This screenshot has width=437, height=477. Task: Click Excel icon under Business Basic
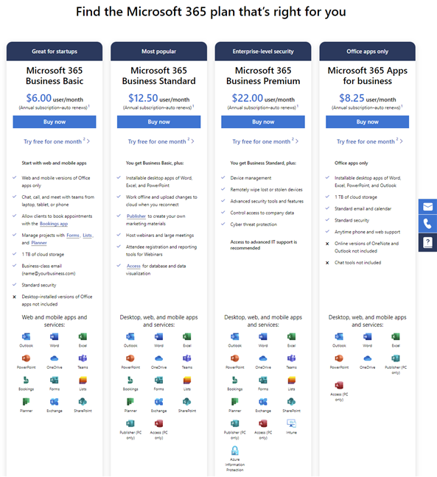(83, 336)
